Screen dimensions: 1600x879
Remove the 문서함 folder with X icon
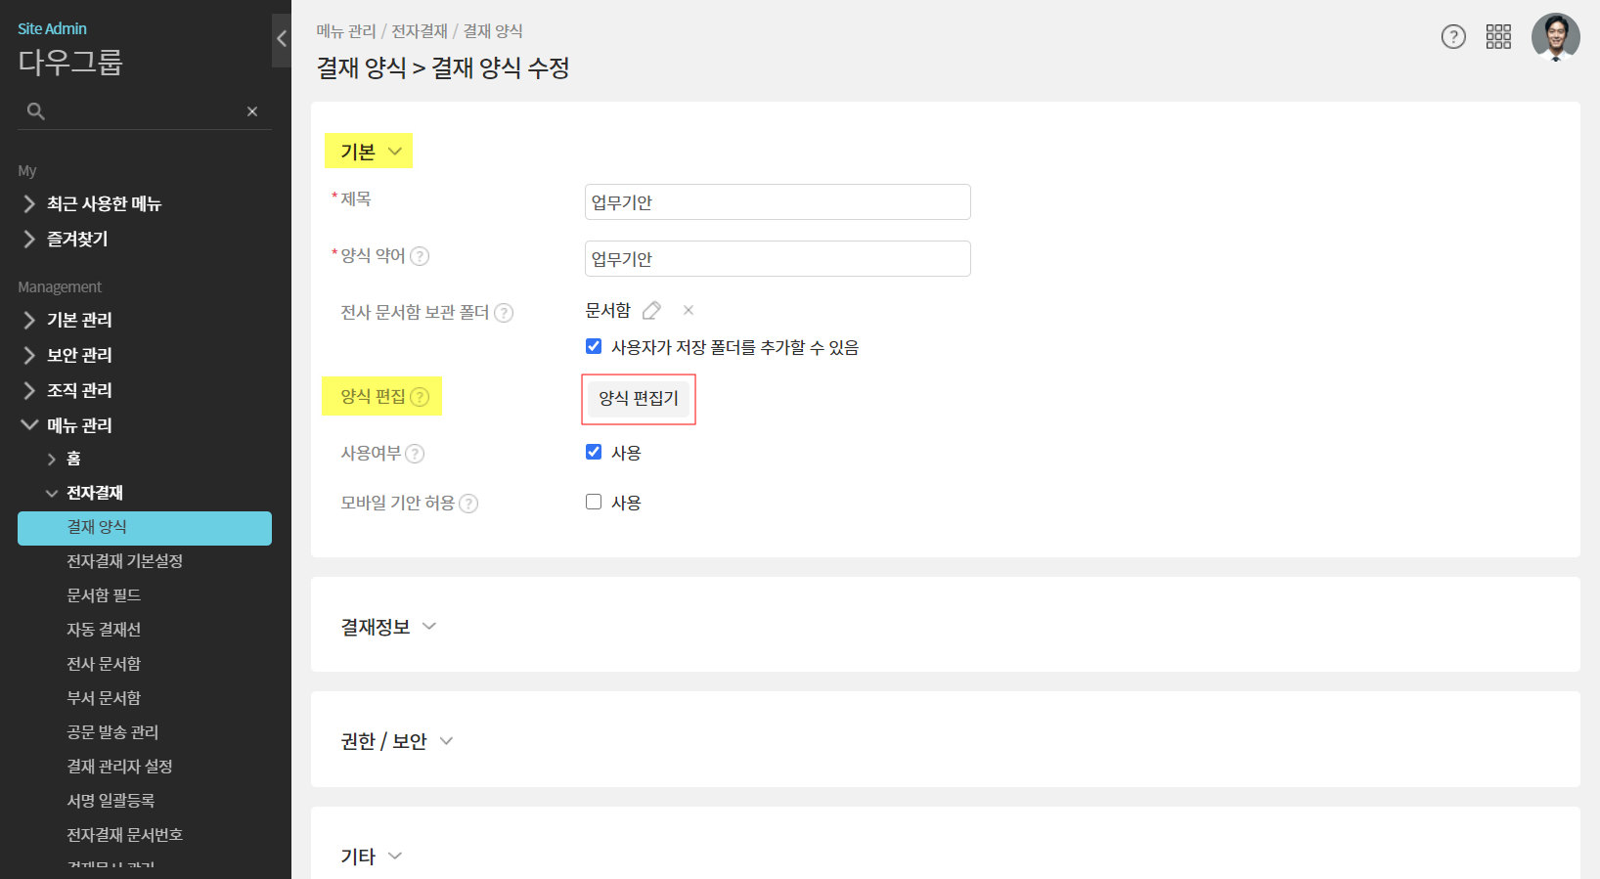click(689, 311)
